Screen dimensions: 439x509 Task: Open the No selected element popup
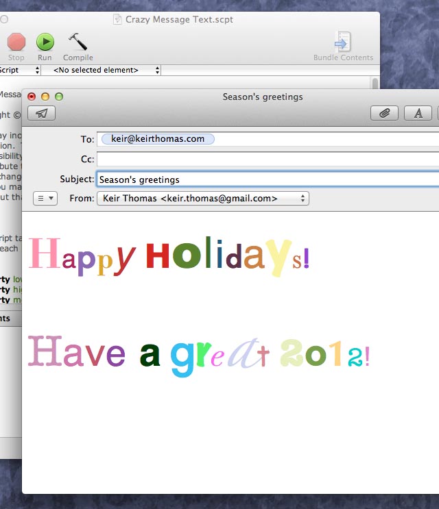[102, 70]
